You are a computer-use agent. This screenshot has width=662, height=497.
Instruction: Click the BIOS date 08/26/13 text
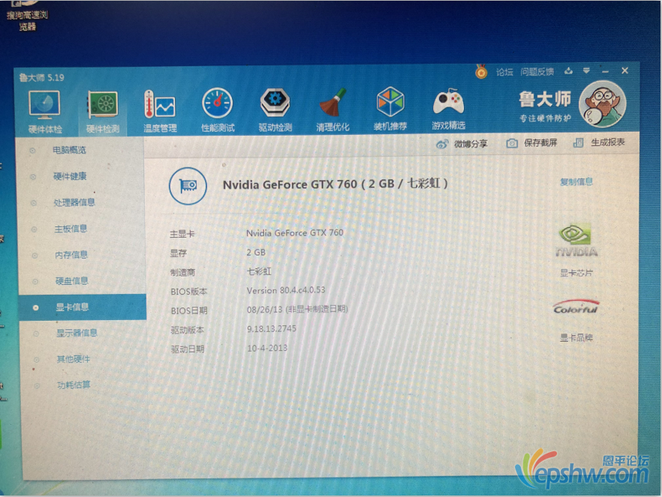click(x=297, y=310)
